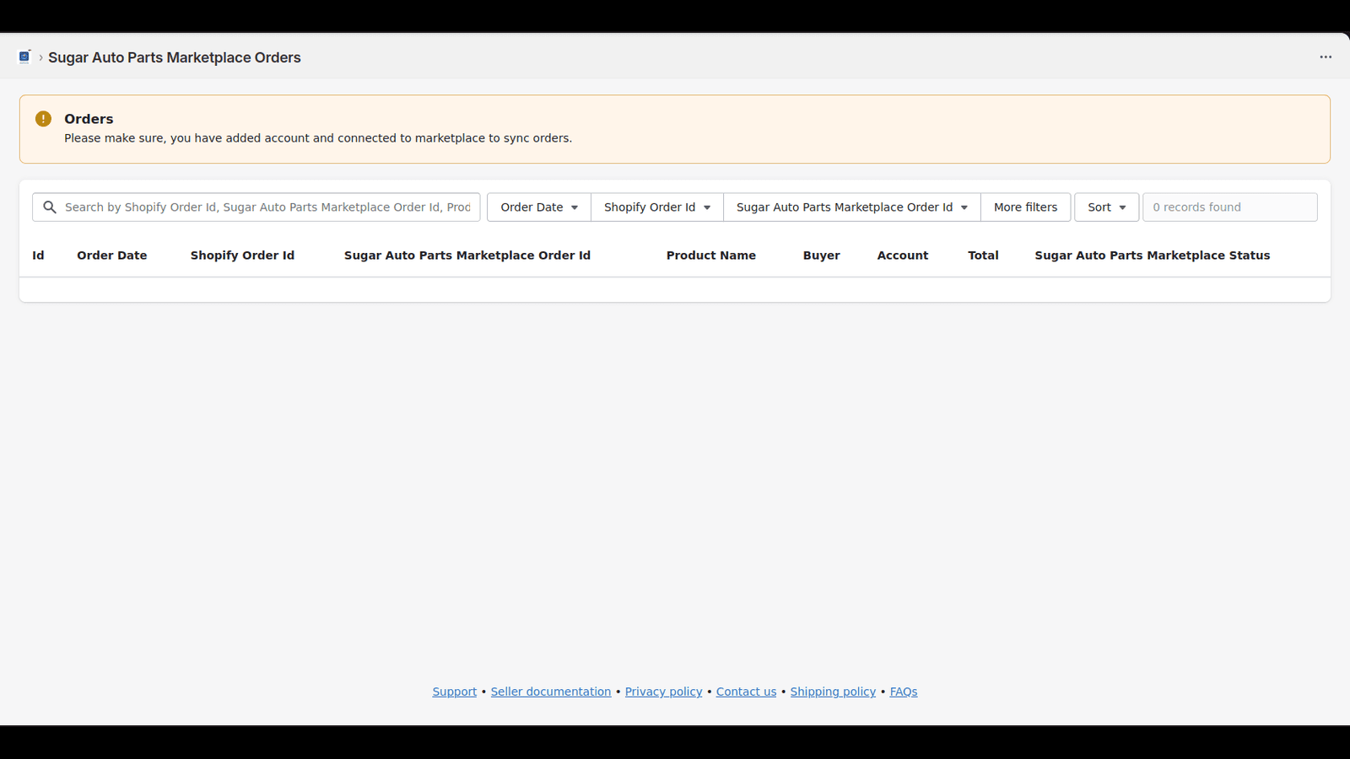
Task: Click Sugar Auto Parts Marketplace Order Id header
Action: coord(467,256)
